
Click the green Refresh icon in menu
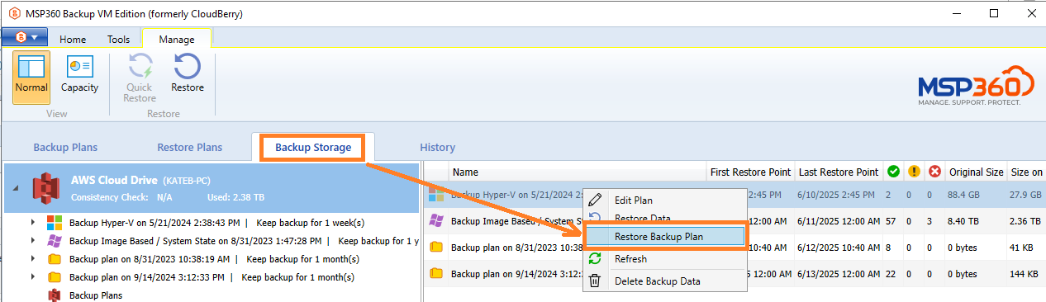click(594, 258)
